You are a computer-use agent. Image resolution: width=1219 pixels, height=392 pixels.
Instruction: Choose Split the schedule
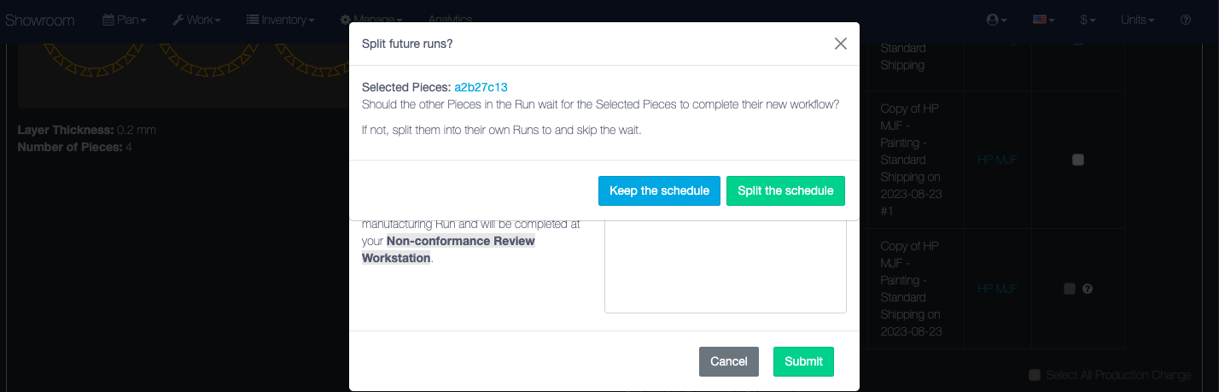[x=785, y=190]
